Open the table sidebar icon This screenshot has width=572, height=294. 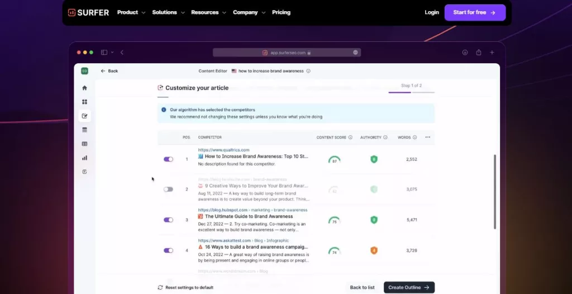pyautogui.click(x=85, y=144)
